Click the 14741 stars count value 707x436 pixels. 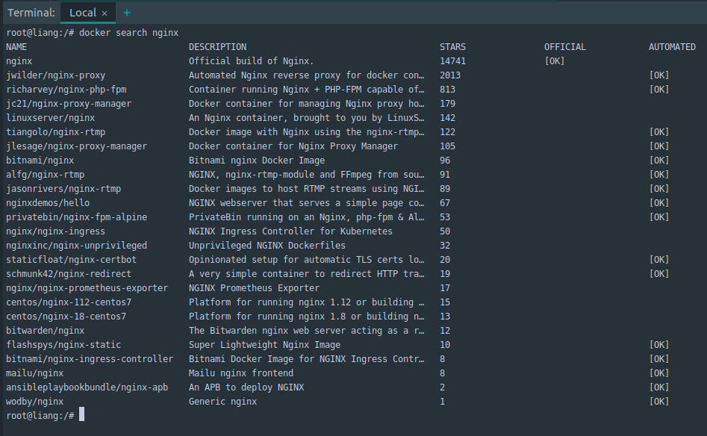(x=452, y=61)
